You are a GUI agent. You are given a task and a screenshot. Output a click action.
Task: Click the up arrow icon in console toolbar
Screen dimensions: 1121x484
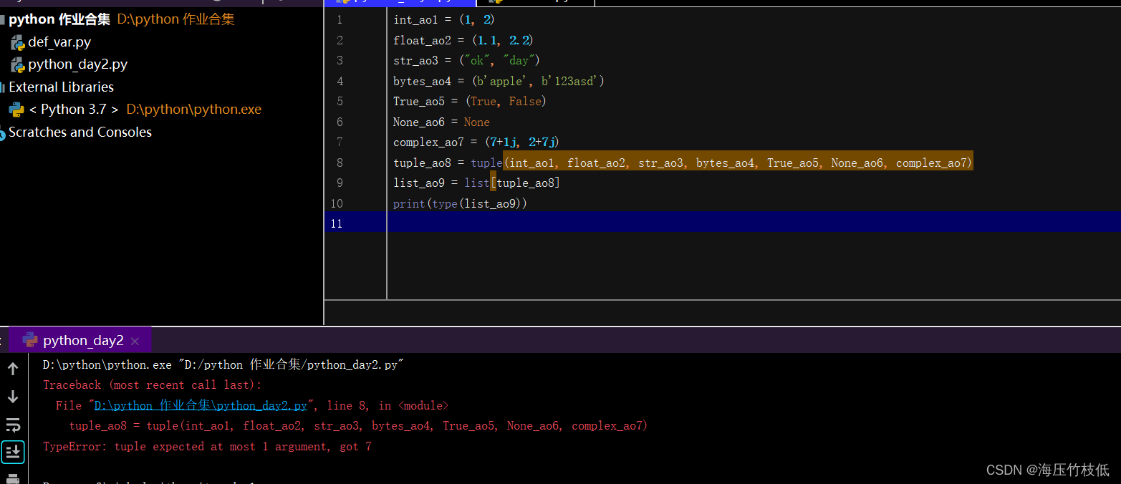point(13,368)
